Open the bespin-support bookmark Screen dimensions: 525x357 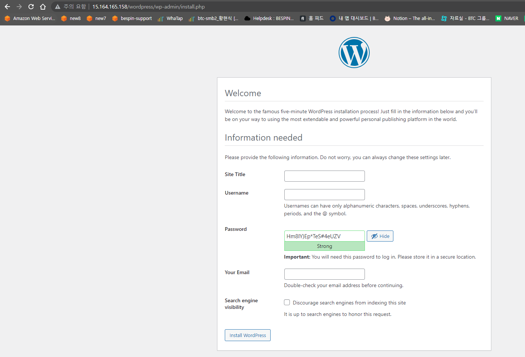[132, 18]
